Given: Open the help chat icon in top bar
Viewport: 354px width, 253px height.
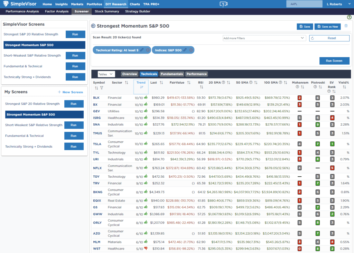Looking at the screenshot, I should (x=224, y=4).
